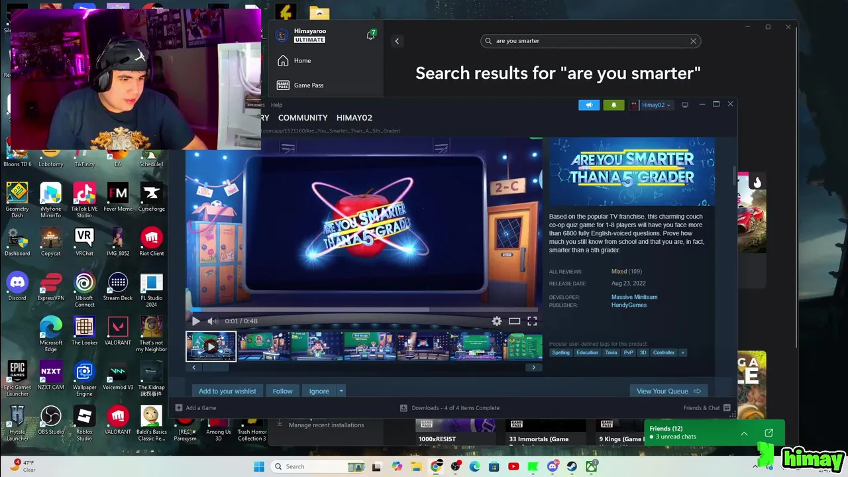
Task: Open the Education tag
Action: point(587,352)
